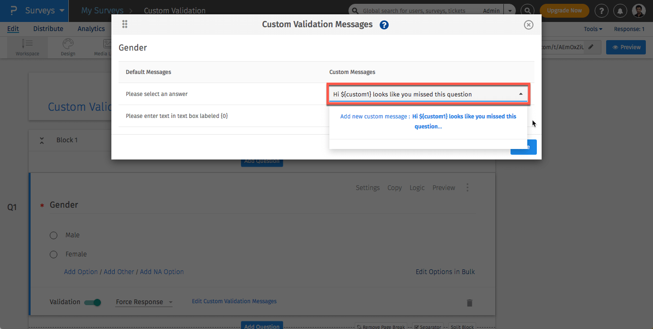Switch to the Distribute tab
Viewport: 653px width, 329px height.
(x=48, y=29)
